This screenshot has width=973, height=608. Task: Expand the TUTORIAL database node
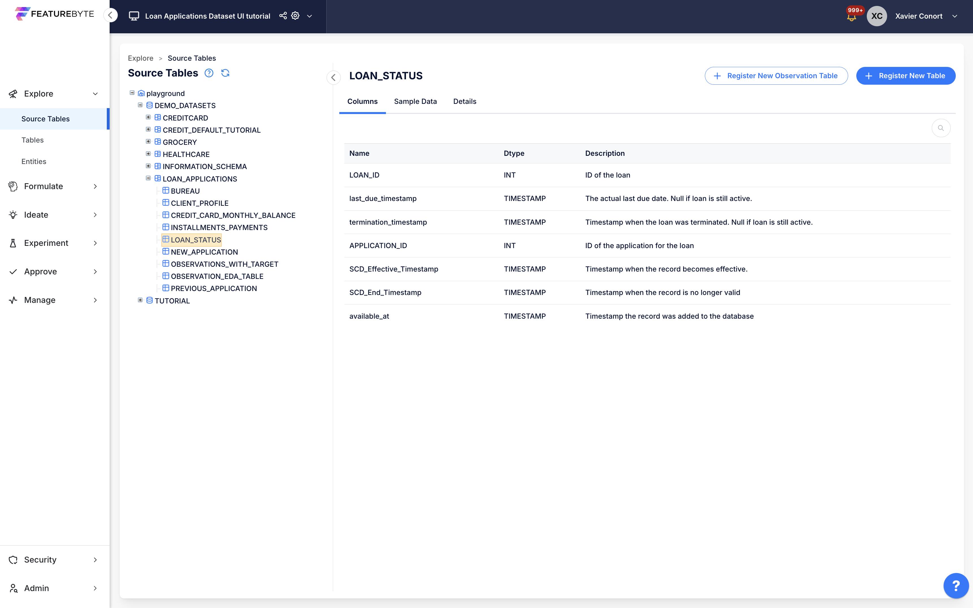[x=140, y=300]
